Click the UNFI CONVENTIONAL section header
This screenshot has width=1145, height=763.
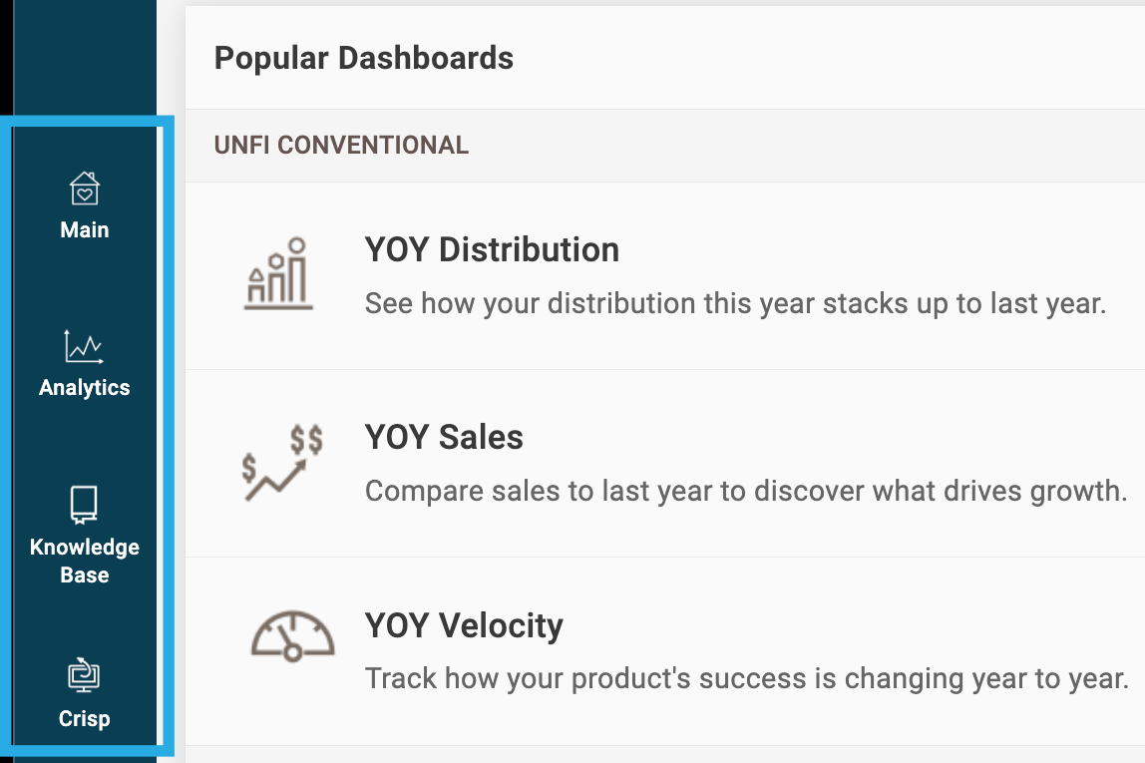coord(341,146)
